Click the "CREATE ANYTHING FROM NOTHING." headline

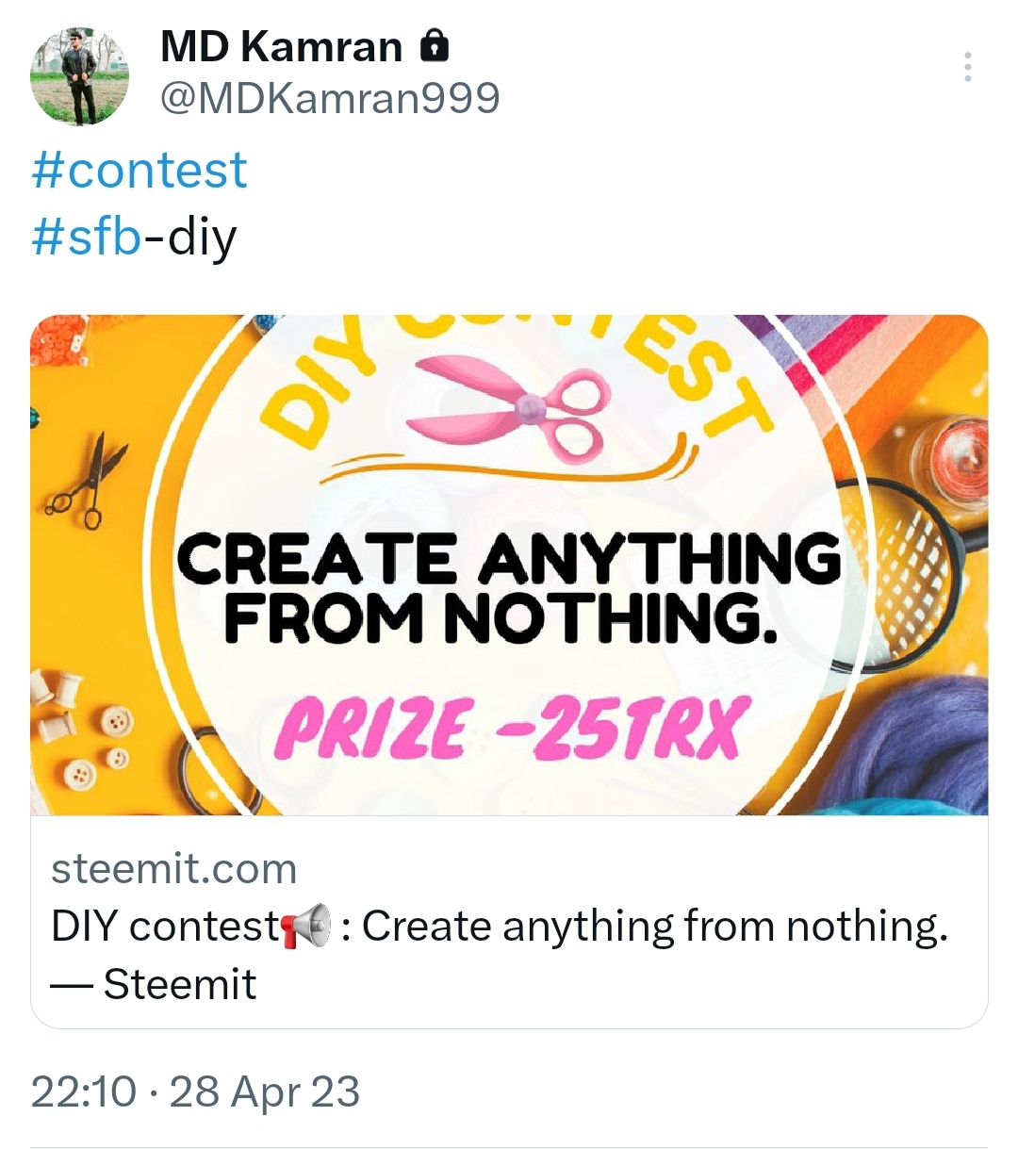(507, 586)
